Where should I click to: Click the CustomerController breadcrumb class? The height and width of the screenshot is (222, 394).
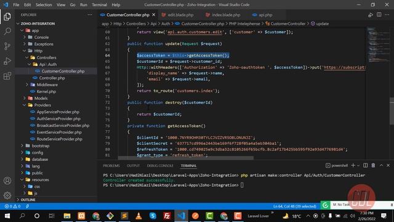288,23
